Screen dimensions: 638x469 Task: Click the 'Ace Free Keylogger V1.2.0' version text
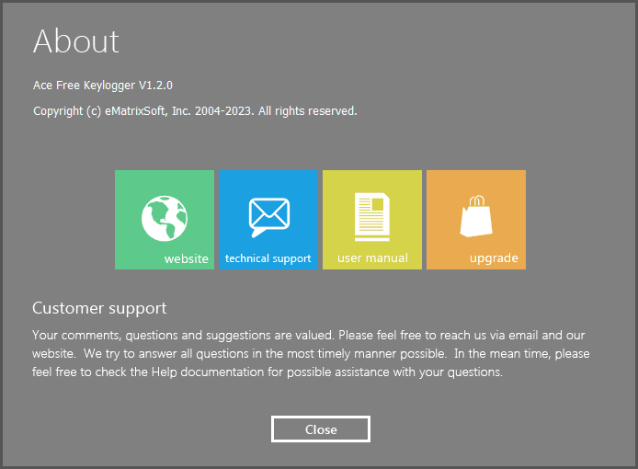(103, 86)
